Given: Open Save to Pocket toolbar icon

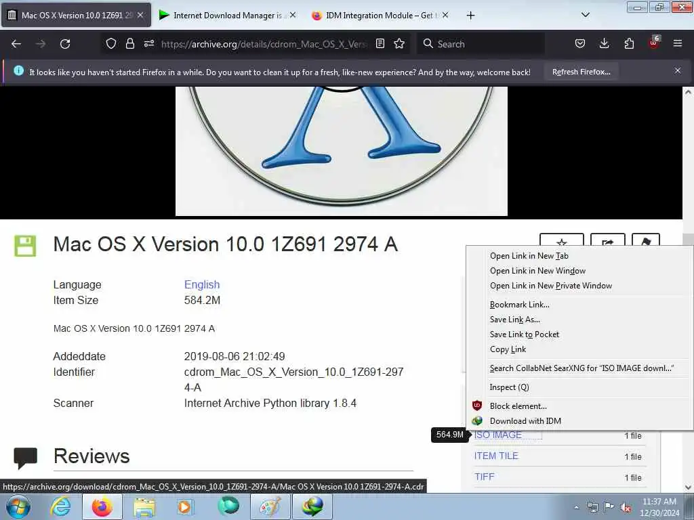Looking at the screenshot, I should tap(580, 43).
